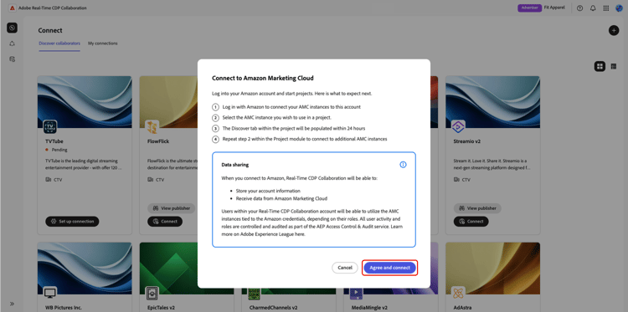Image resolution: width=628 pixels, height=312 pixels.
Task: Click the Advertiser role badge
Action: click(x=529, y=8)
